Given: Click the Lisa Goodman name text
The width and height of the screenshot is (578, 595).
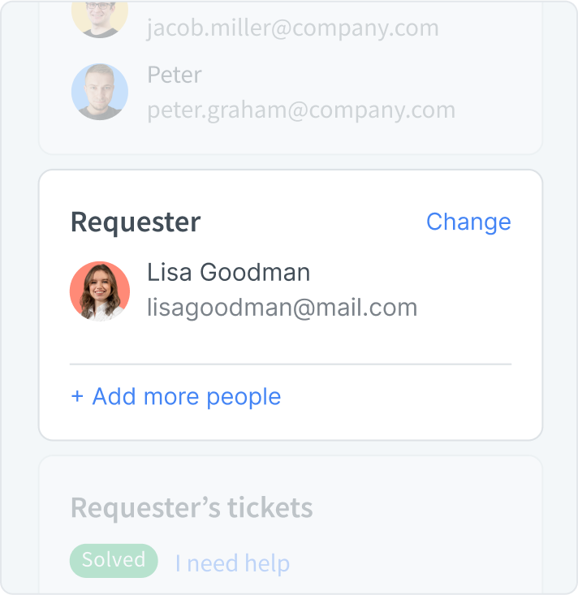Looking at the screenshot, I should pos(228,272).
